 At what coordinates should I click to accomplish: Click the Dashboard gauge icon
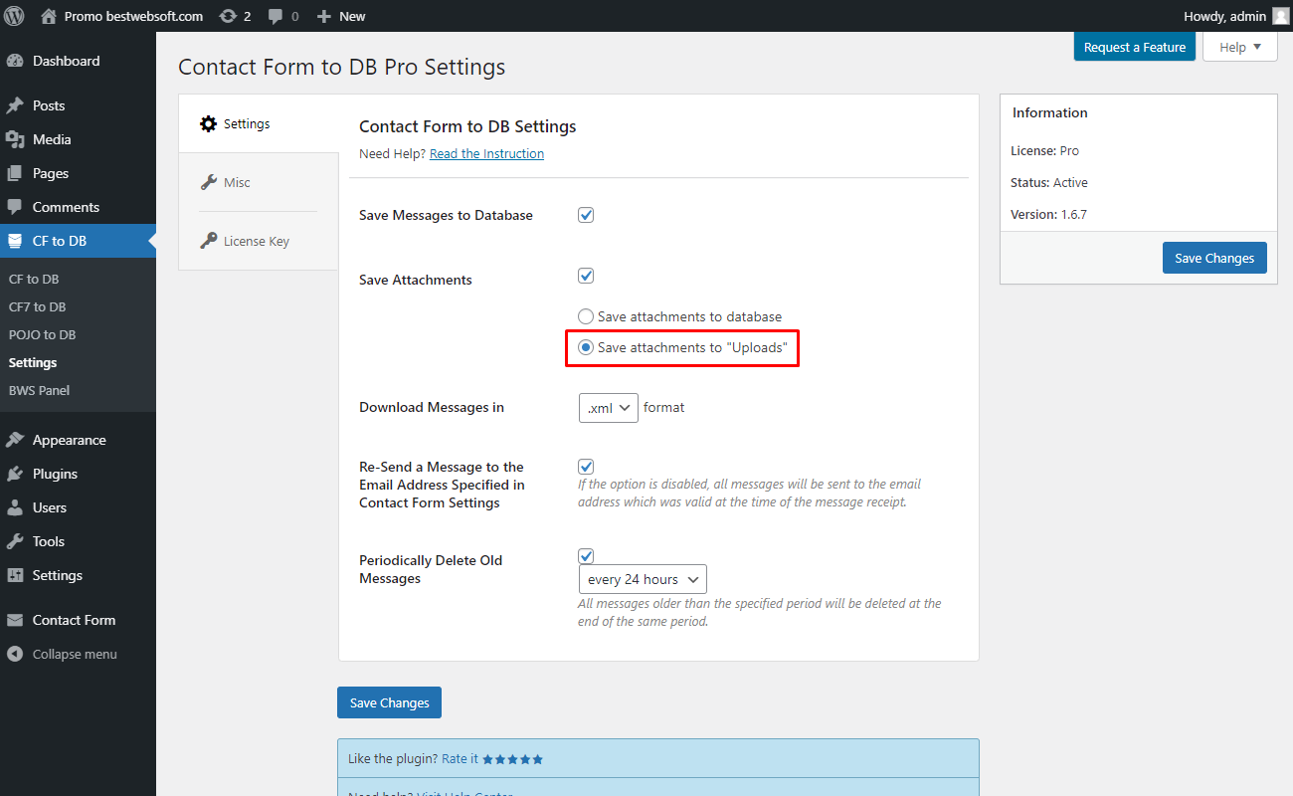tap(15, 61)
